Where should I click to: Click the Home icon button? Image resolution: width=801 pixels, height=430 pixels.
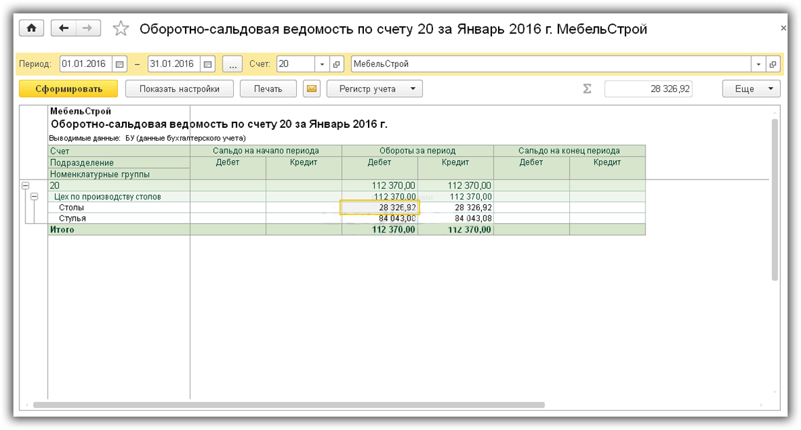31,28
